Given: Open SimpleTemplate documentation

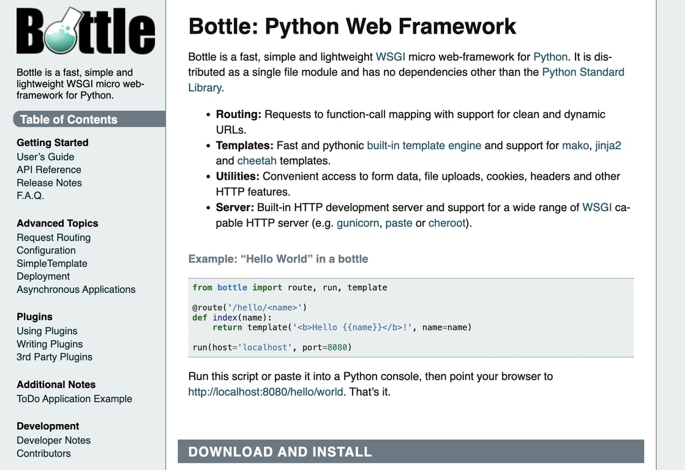Looking at the screenshot, I should tap(52, 263).
